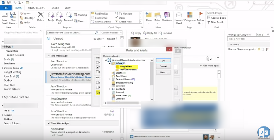This screenshot has width=274, height=140.
Task: Open the Filter Email dropdown
Action: pos(216,22)
